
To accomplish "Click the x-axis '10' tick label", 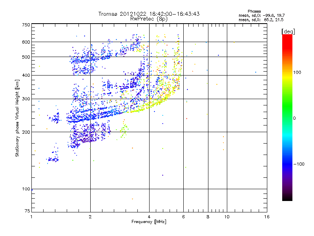I will [x=227, y=217].
